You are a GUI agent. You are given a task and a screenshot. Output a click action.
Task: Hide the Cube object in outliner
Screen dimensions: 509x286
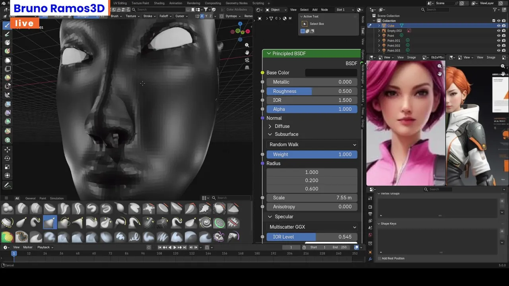click(498, 26)
